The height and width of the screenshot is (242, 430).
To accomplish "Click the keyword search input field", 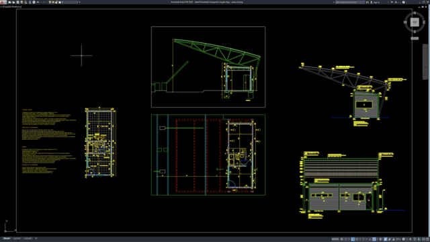I will point(350,2).
